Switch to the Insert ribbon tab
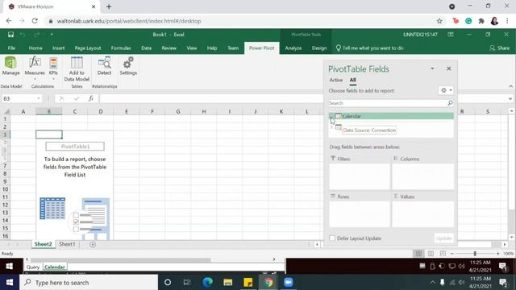This screenshot has height=290, width=516. [x=58, y=48]
